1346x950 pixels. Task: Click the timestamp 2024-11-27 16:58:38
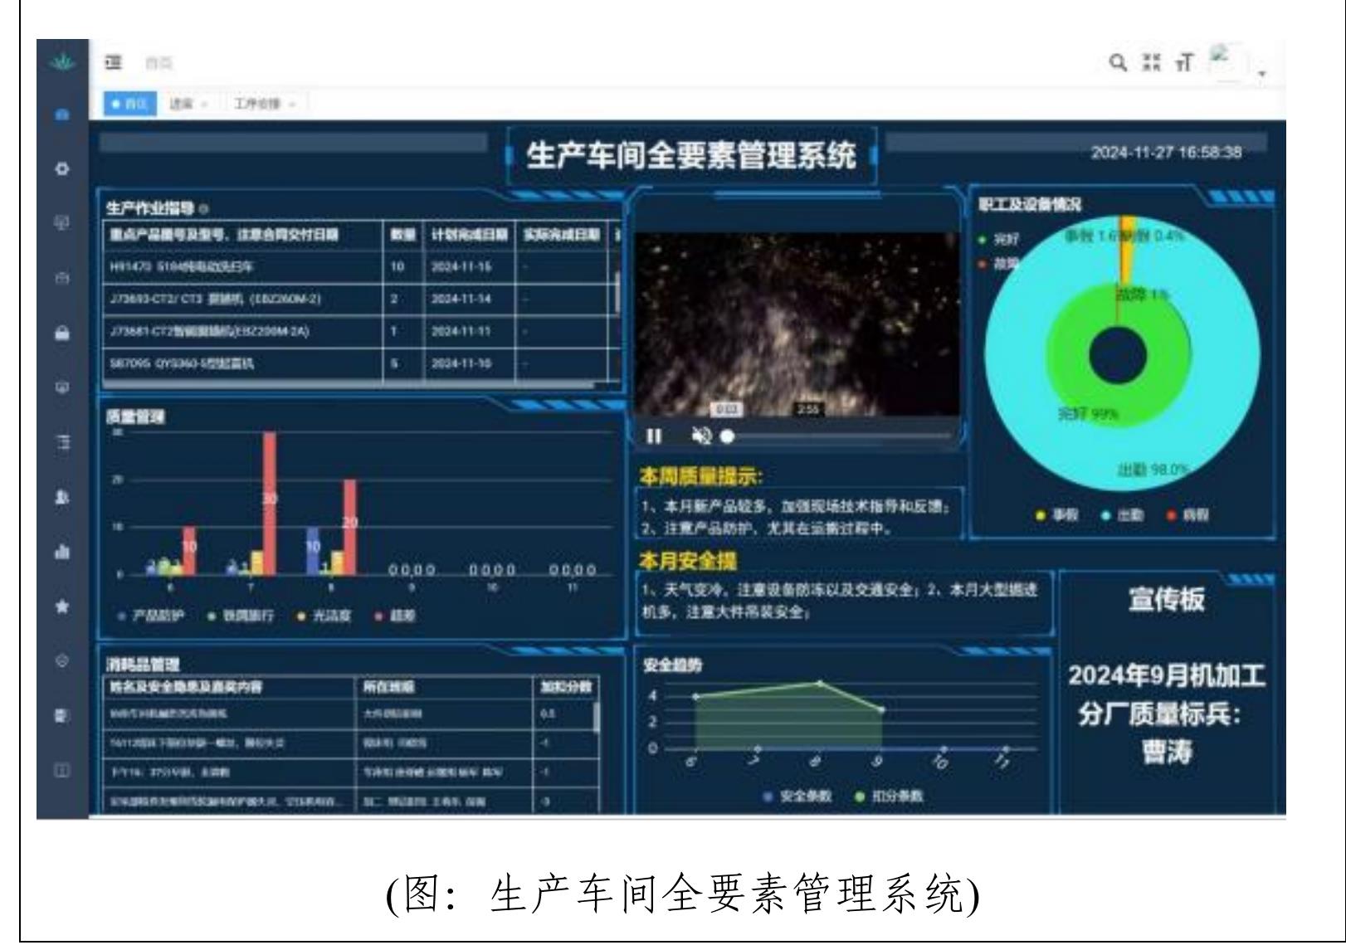coord(1166,153)
